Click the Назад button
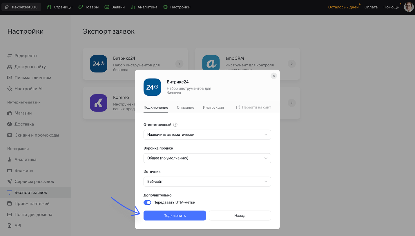This screenshot has width=415, height=236. tap(240, 215)
